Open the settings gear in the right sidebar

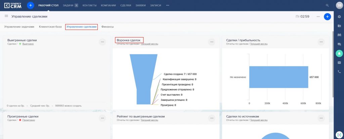[x=339, y=17]
